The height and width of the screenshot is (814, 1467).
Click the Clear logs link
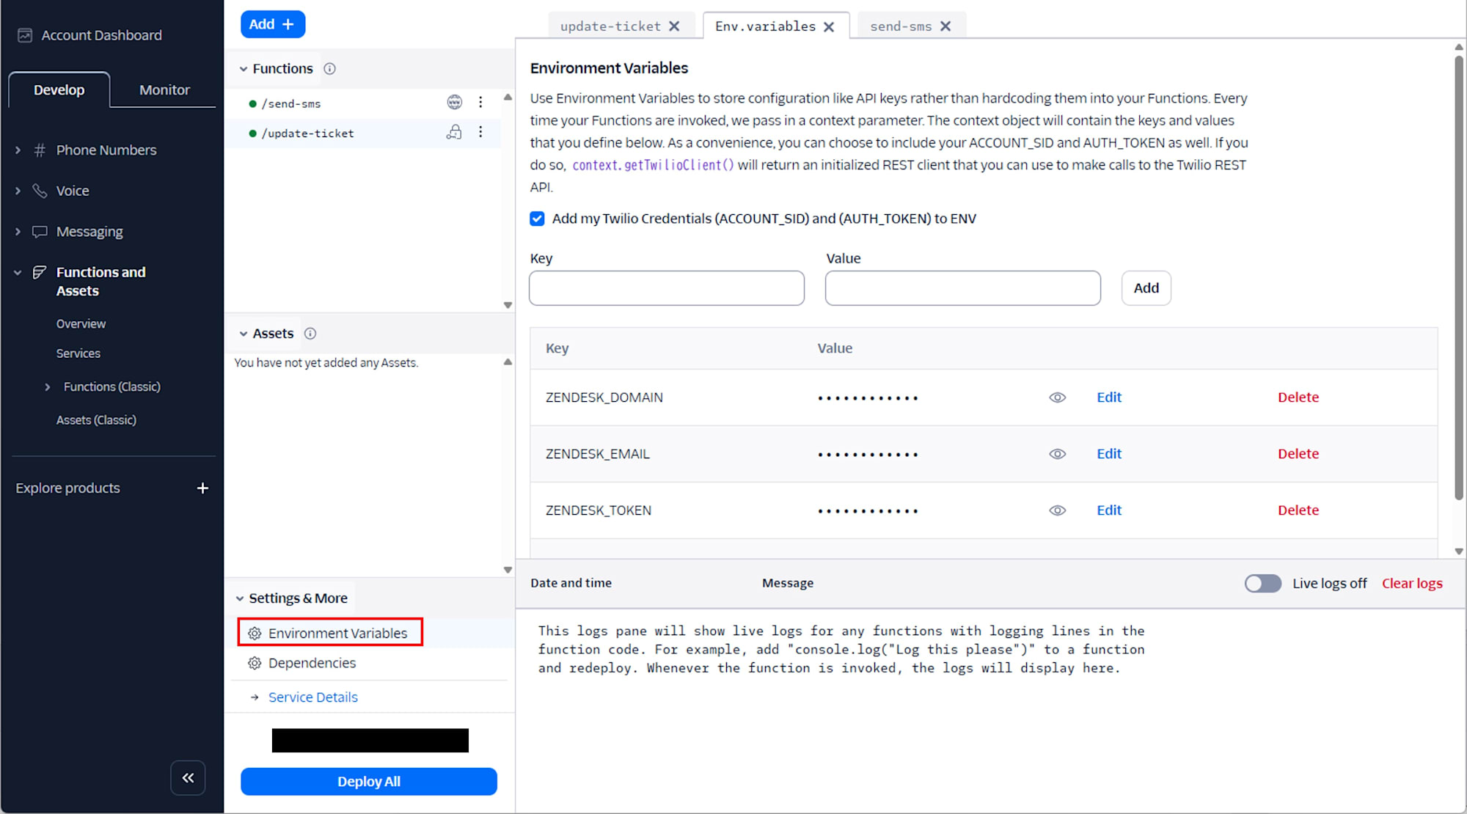pyautogui.click(x=1412, y=584)
